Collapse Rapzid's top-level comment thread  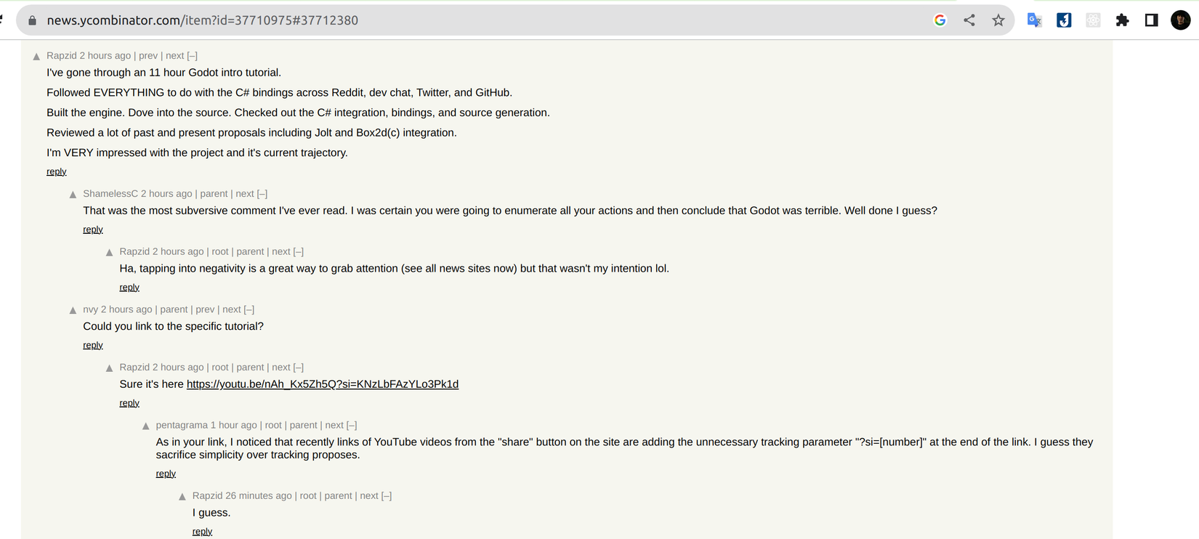pyautogui.click(x=192, y=56)
